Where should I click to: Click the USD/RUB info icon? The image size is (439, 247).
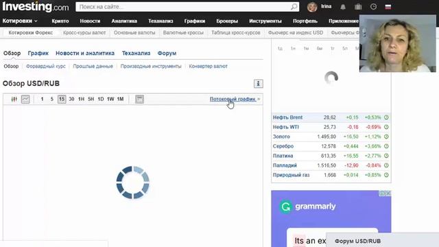coord(258,84)
